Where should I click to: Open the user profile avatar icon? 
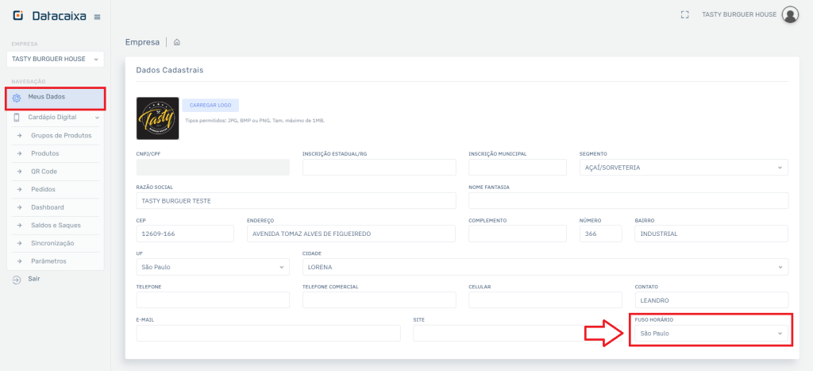pyautogui.click(x=790, y=14)
